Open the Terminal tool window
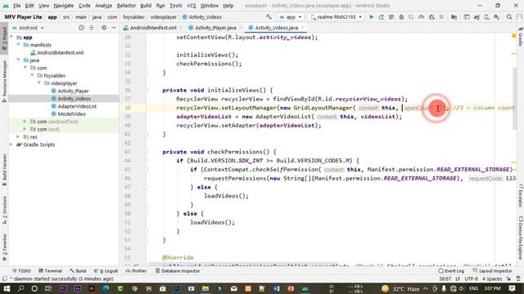The image size is (524, 294). 50,271
